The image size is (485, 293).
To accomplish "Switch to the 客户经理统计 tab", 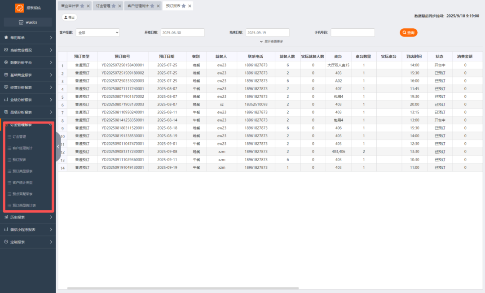I will (138, 6).
